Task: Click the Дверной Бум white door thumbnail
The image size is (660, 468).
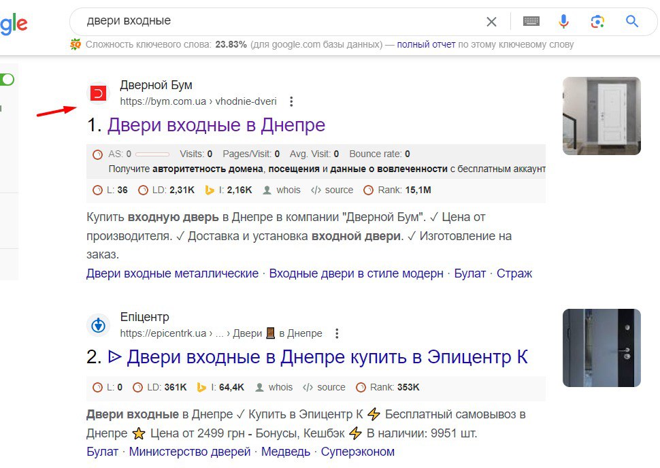Action: click(601, 116)
